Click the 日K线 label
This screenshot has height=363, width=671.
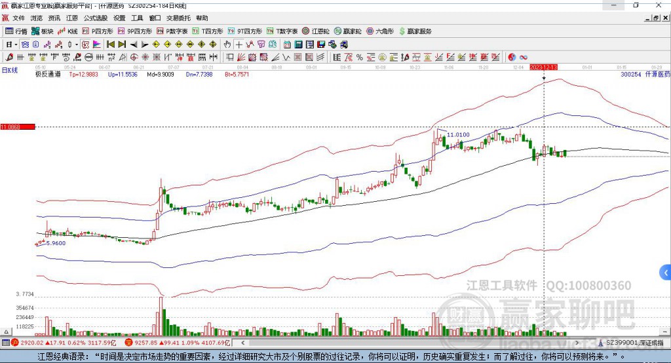tap(9, 70)
